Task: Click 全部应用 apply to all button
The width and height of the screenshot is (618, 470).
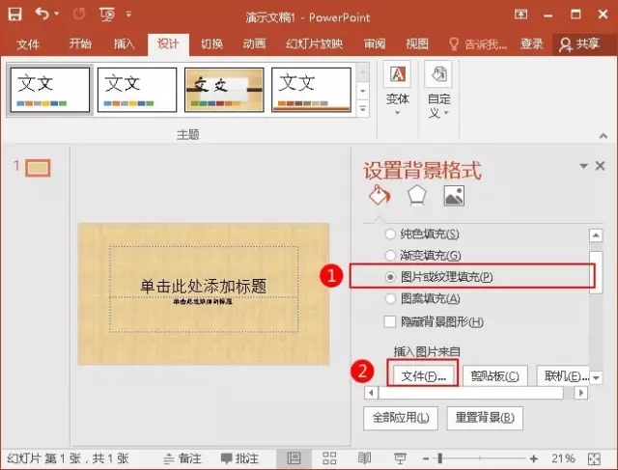Action: 401,418
